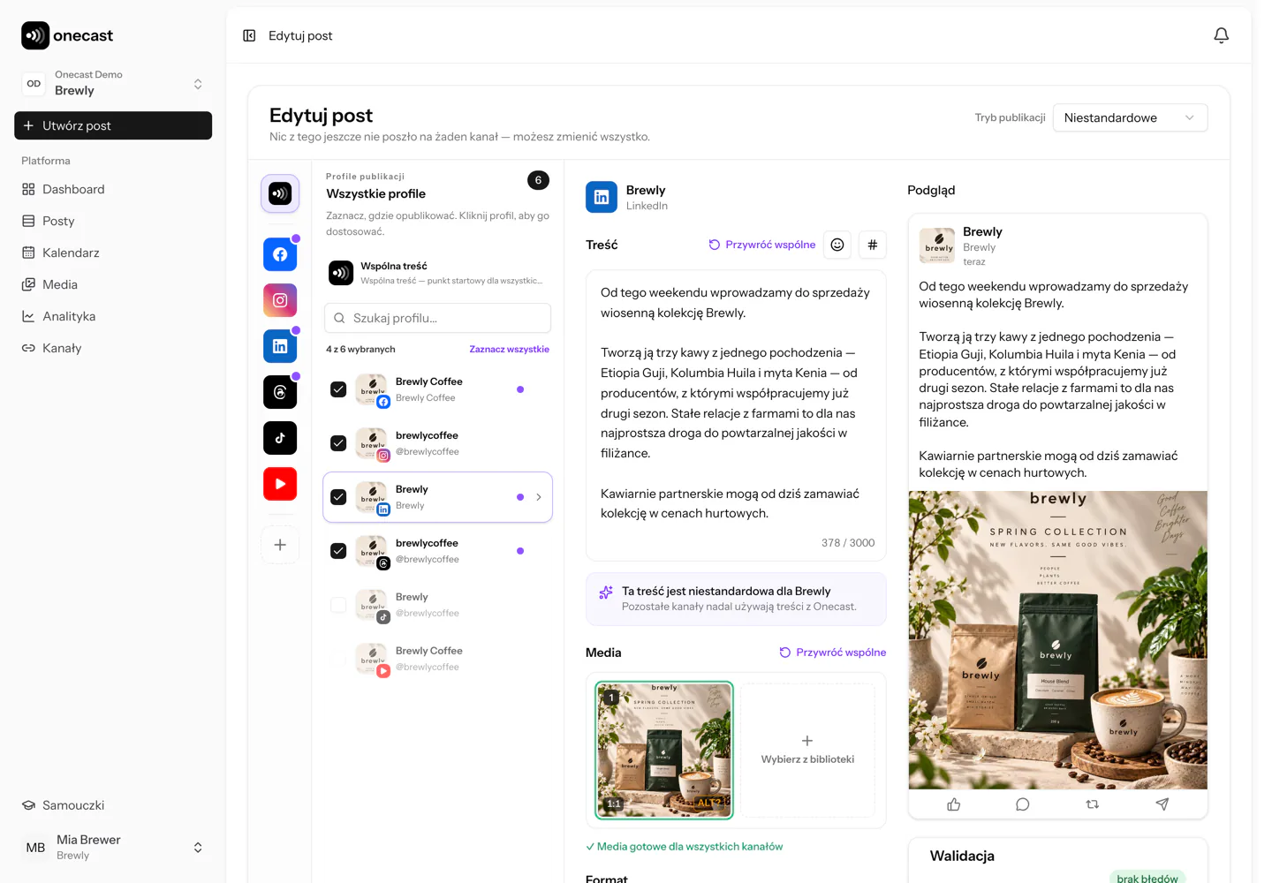Open Kalendarz in sidebar

coord(113,253)
